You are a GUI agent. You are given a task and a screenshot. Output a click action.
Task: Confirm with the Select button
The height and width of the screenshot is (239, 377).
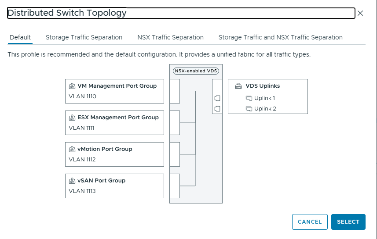pyautogui.click(x=348, y=222)
